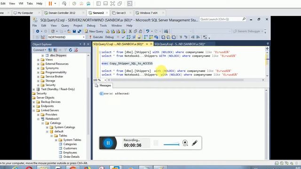
Task: Click the Save All icon in the toolbar
Action: (x=79, y=31)
